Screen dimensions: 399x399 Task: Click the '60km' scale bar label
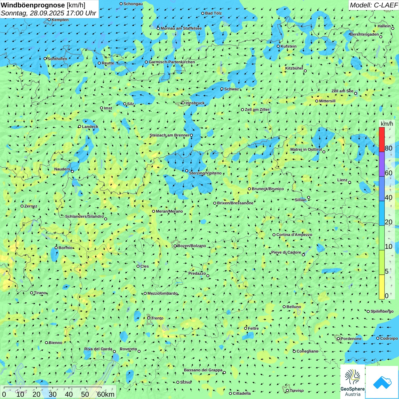pos(106,394)
